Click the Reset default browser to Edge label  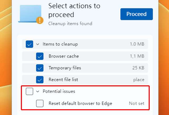coord(80,103)
